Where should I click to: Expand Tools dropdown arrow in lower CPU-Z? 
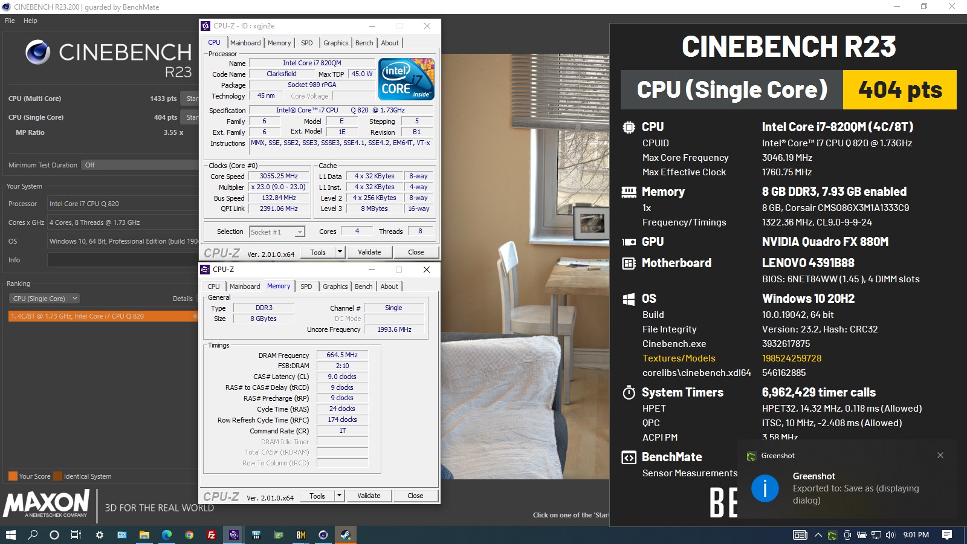point(339,496)
